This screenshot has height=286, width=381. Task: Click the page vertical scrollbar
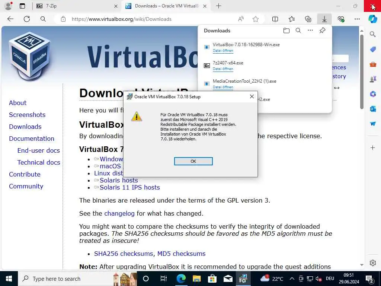[x=362, y=72]
